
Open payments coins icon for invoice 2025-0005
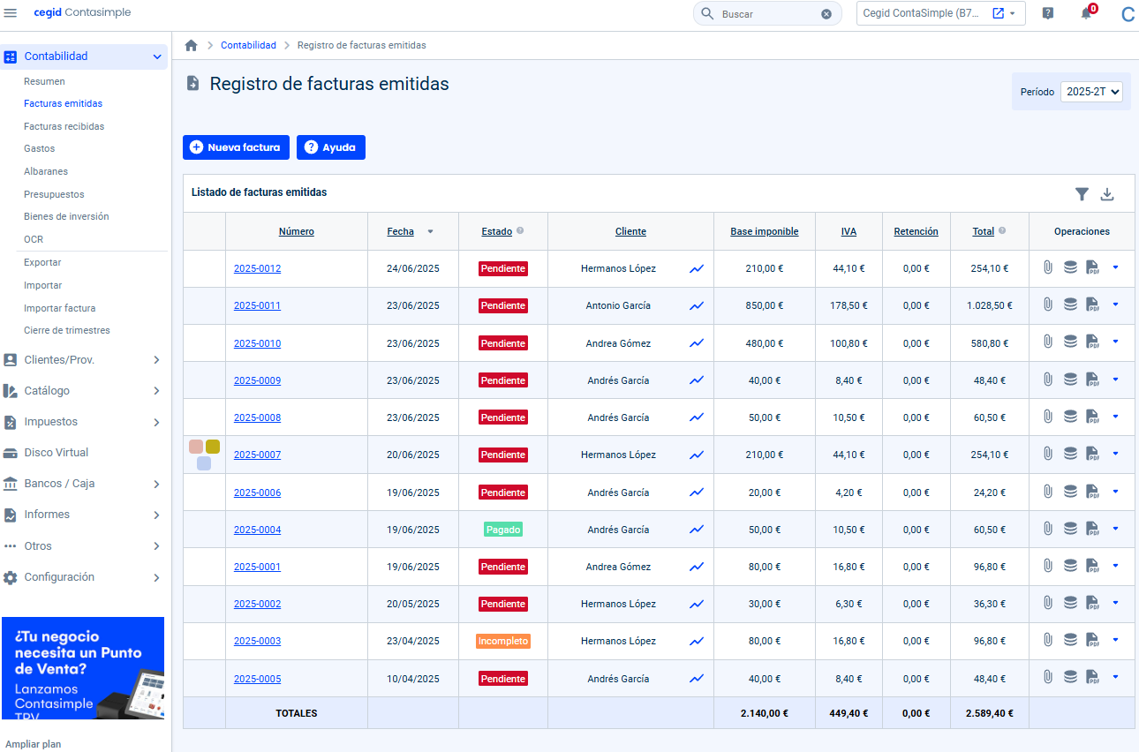(x=1070, y=678)
